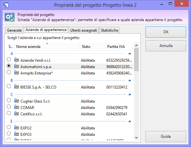Sort by Nome azienda column header
The image size is (191, 147).
(x=47, y=46)
